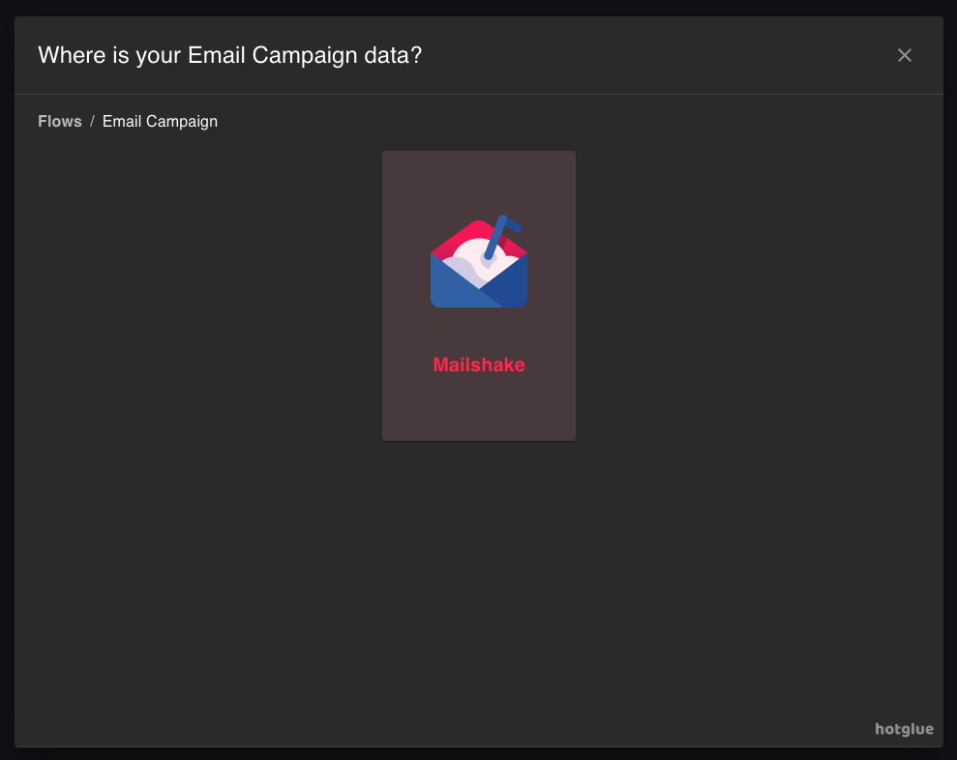Click the Email Campaign breadcrumb item
The height and width of the screenshot is (760, 957).
(160, 122)
